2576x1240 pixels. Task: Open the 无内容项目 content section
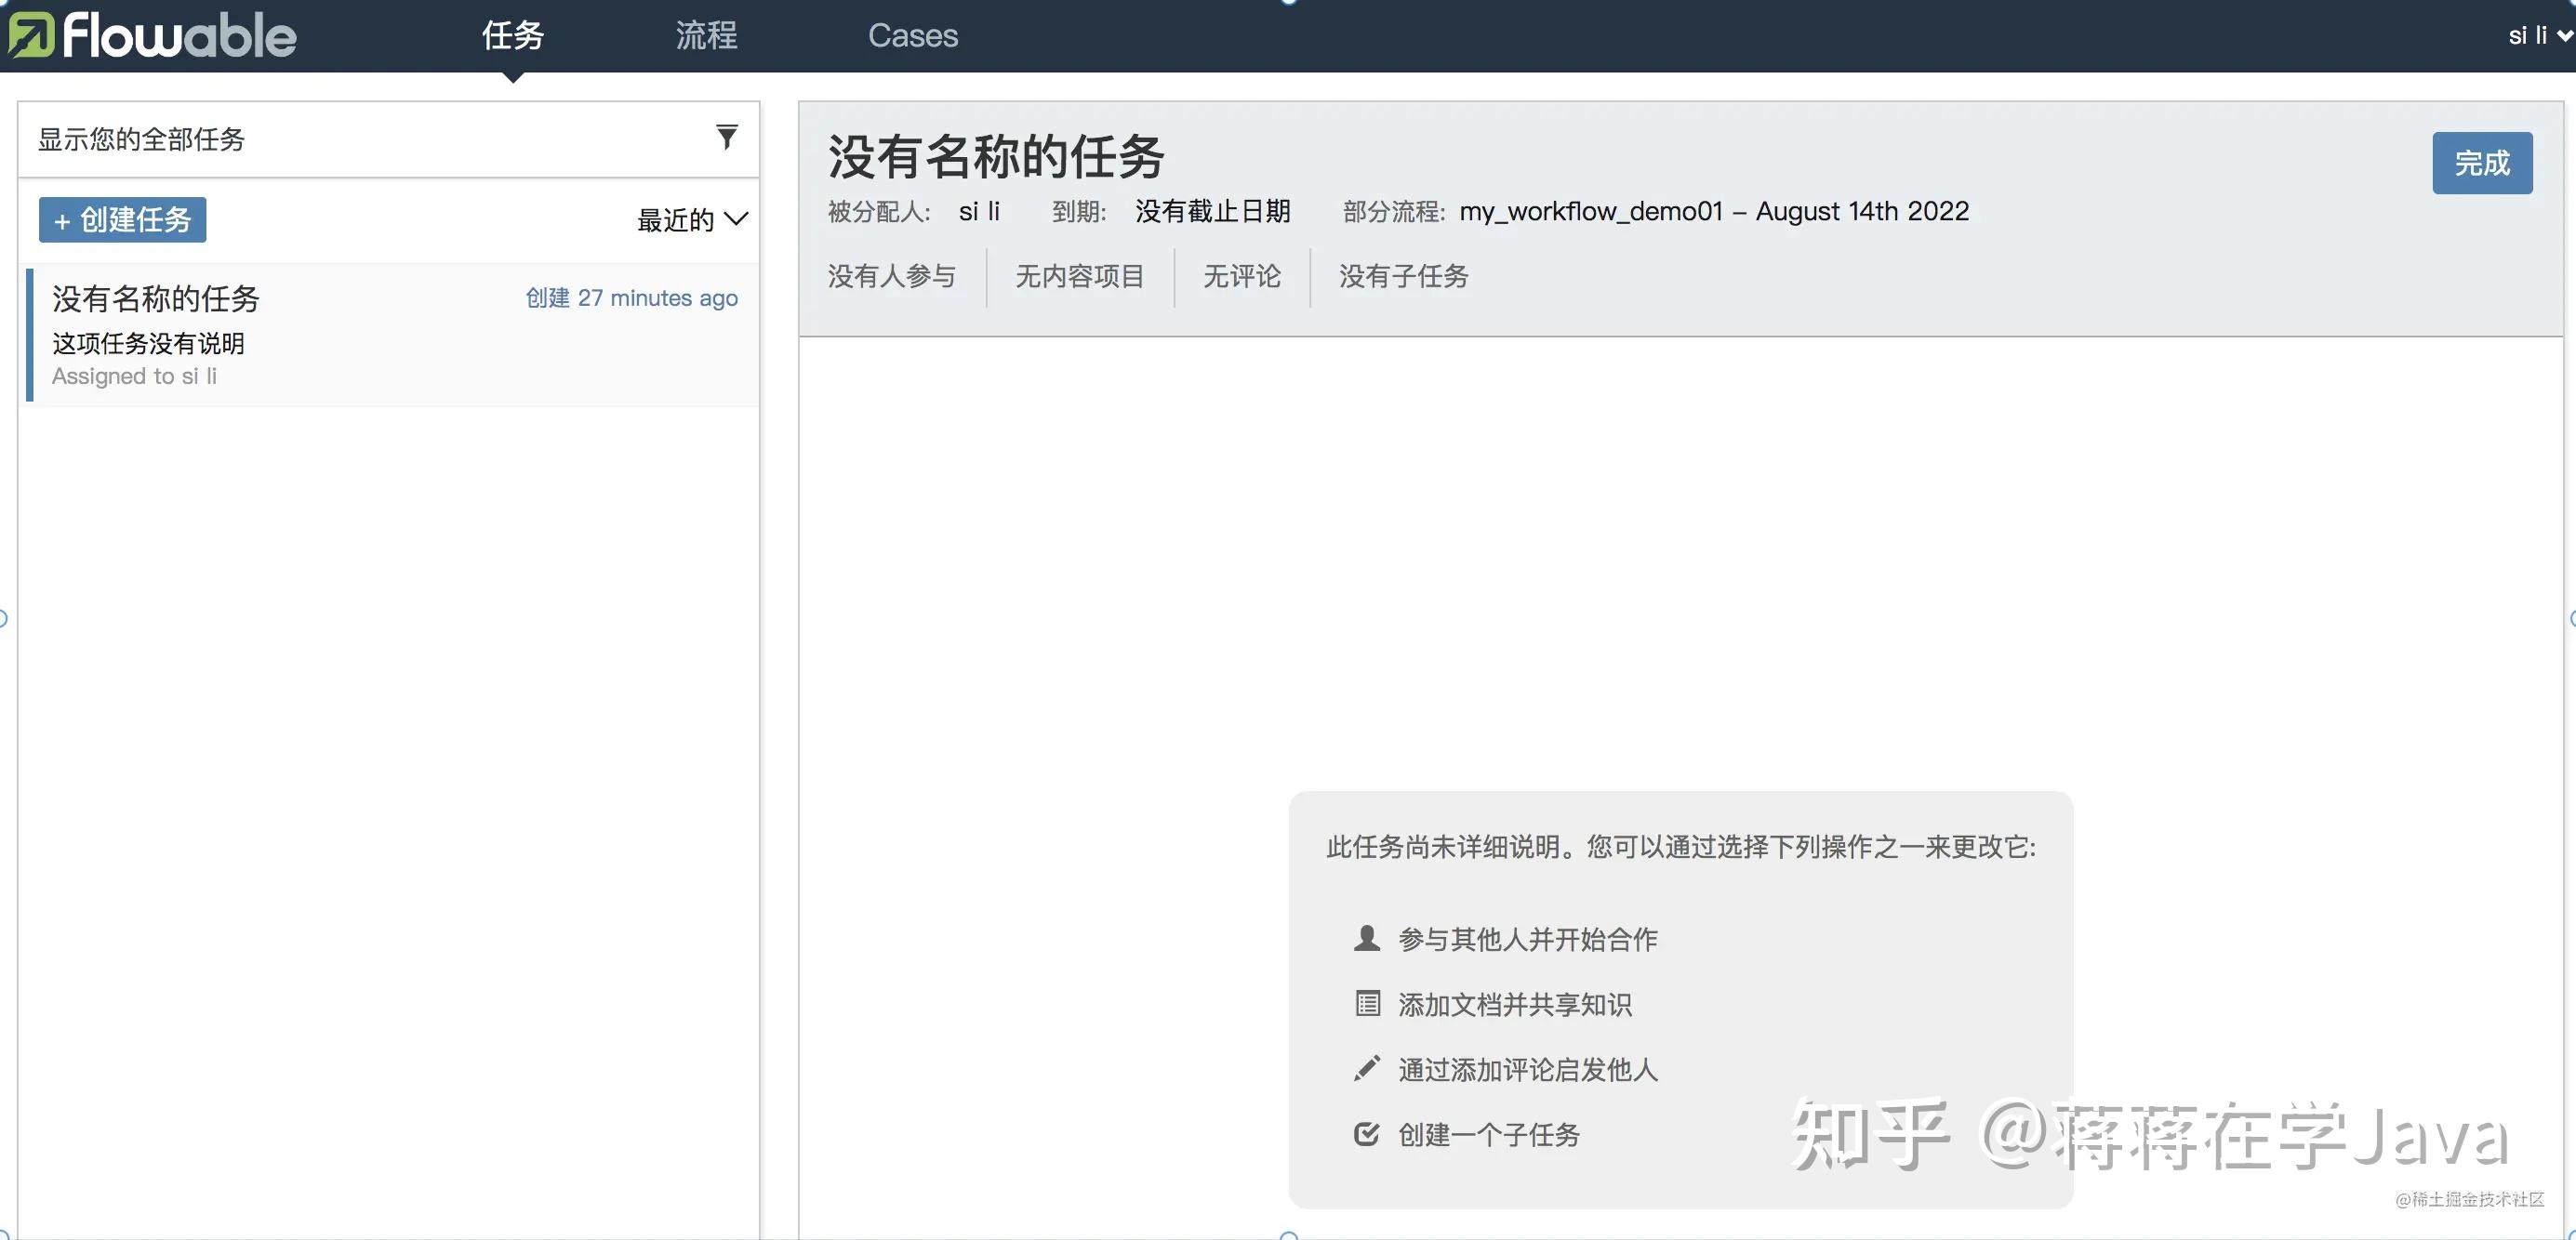[x=1080, y=277]
